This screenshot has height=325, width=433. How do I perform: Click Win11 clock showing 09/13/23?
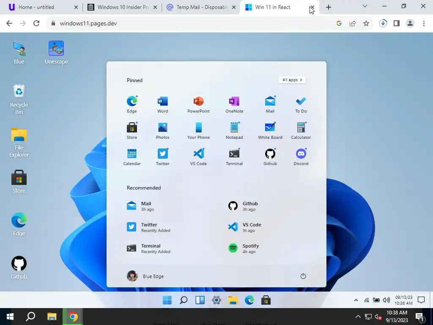point(403,300)
